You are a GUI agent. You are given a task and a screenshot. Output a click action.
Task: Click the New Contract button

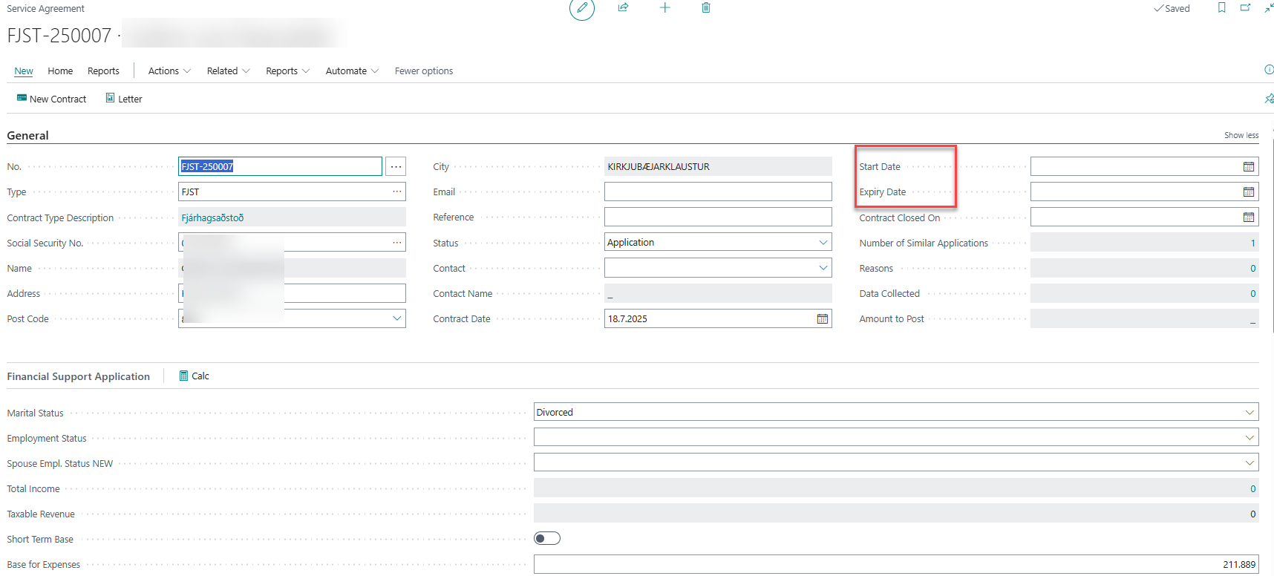click(x=51, y=99)
